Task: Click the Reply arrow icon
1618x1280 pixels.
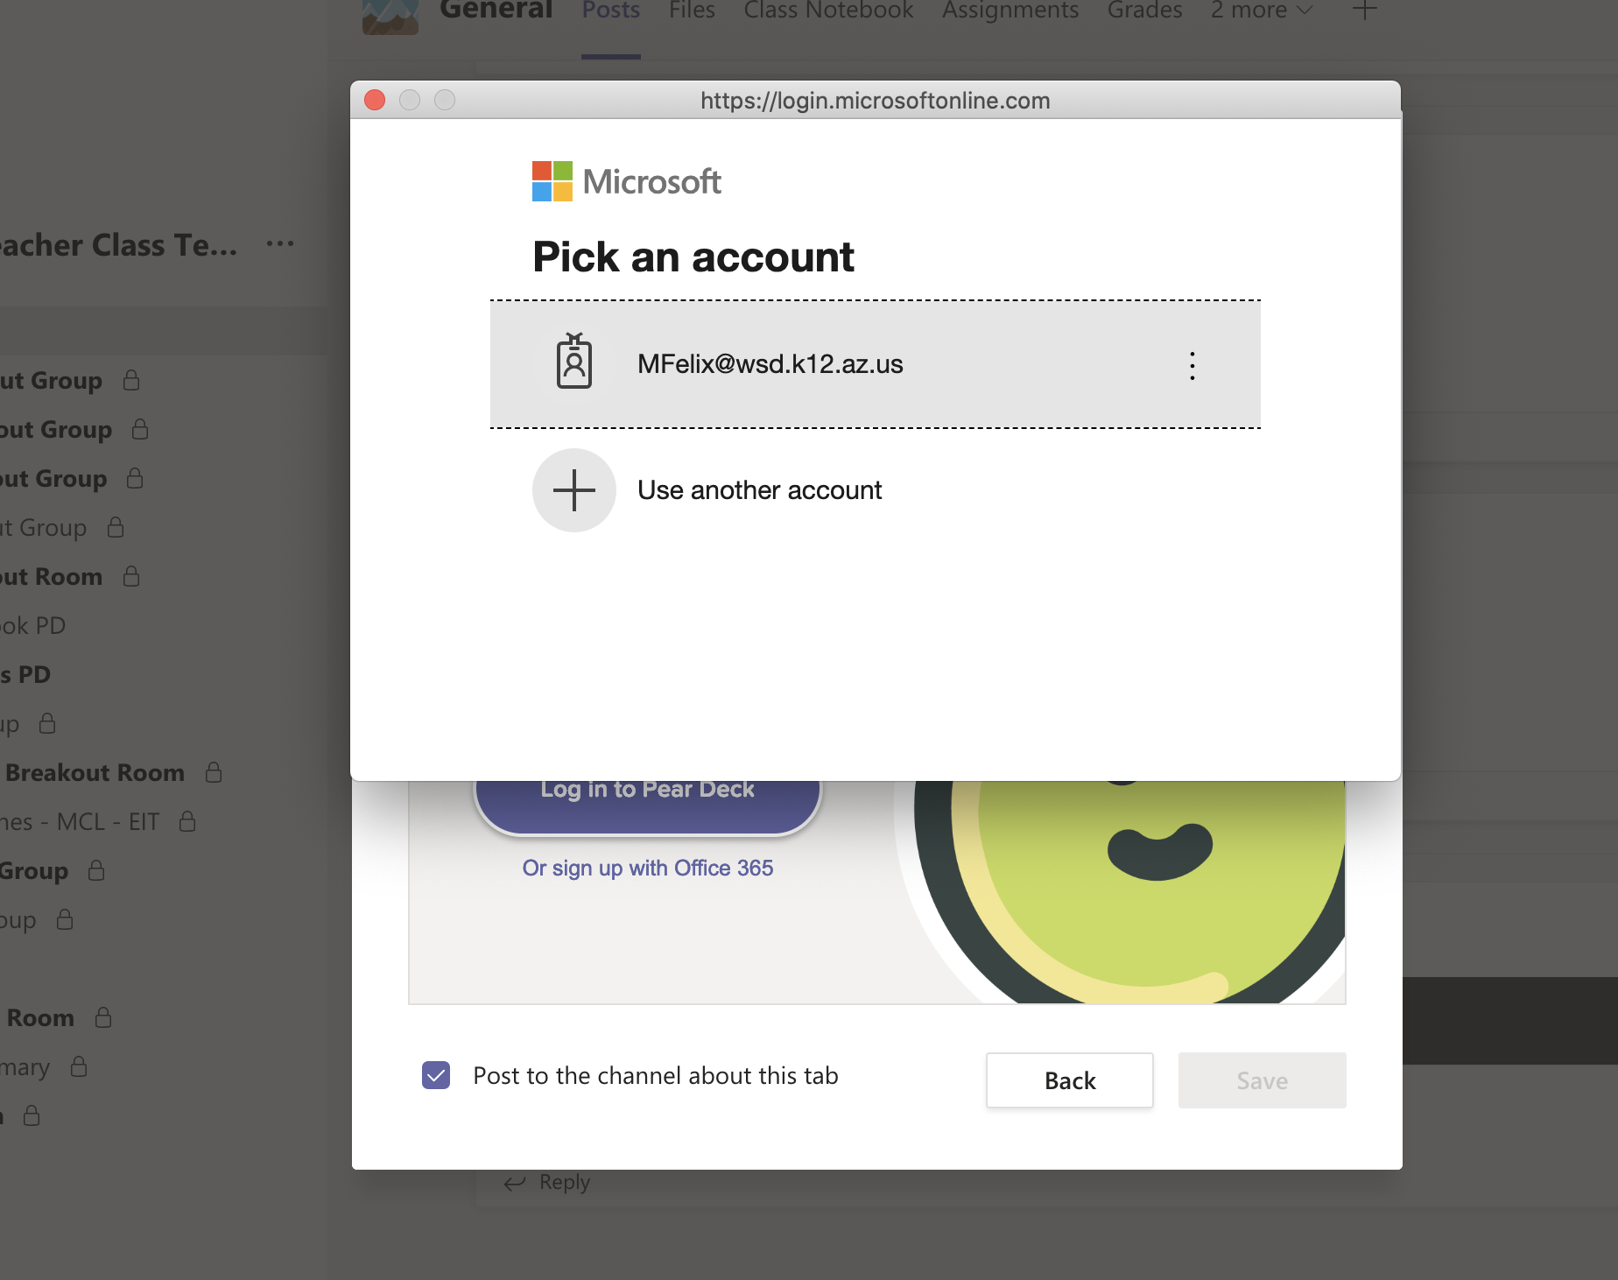Action: click(x=515, y=1183)
